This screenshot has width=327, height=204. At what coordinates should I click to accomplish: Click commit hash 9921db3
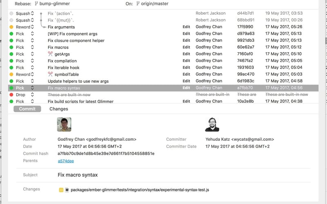(246, 40)
